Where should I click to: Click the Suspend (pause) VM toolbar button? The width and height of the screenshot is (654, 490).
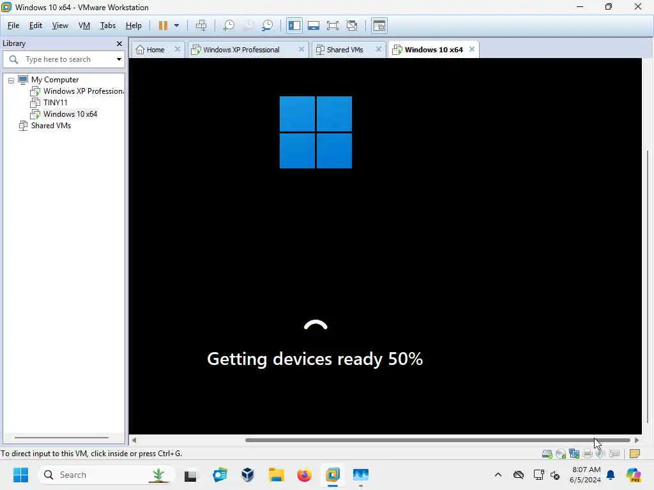click(163, 26)
